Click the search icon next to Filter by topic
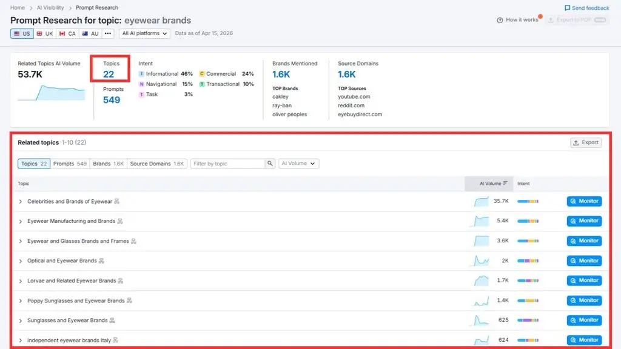This screenshot has width=621, height=349. pyautogui.click(x=270, y=164)
